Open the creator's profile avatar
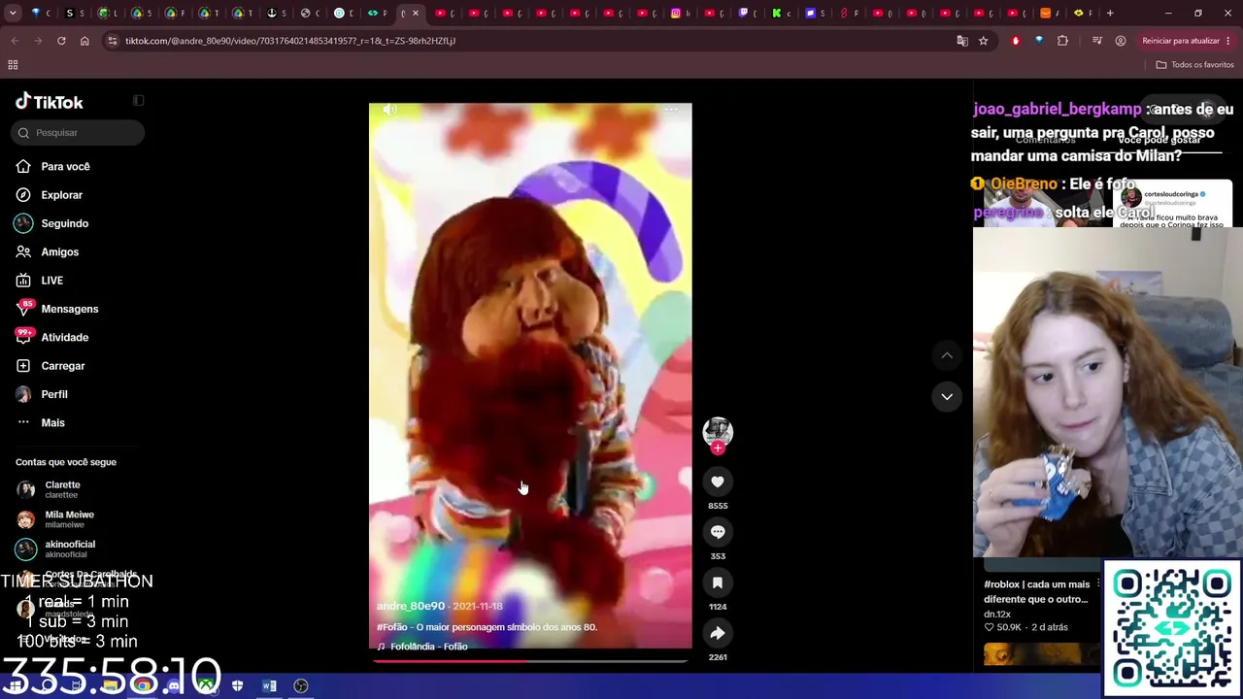Viewport: 1243px width, 699px height. (x=718, y=431)
